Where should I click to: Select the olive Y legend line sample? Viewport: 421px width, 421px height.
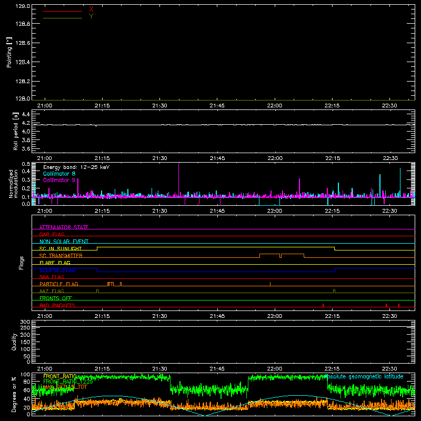[63, 18]
